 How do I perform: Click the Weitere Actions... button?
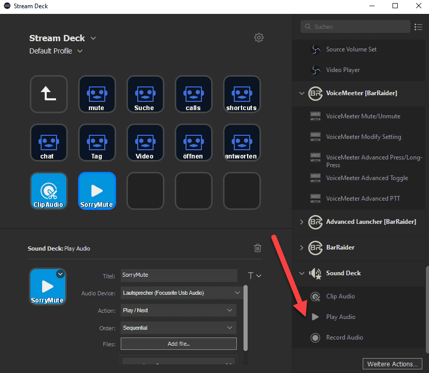tap(393, 364)
